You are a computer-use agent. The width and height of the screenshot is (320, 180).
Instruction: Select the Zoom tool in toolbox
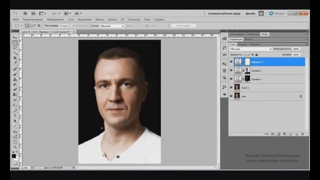15,147
